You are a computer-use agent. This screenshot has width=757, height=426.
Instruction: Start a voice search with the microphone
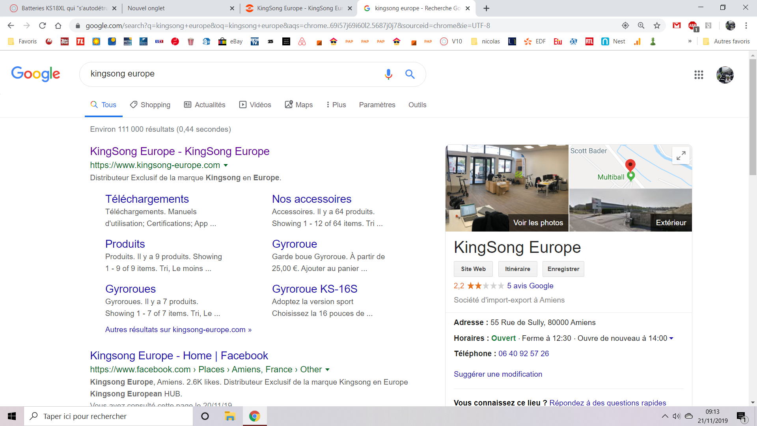(x=388, y=74)
